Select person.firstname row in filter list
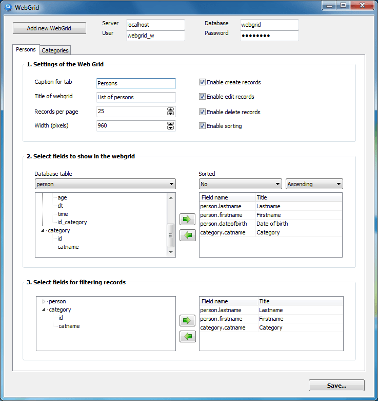This screenshot has width=378, height=401. 271,319
